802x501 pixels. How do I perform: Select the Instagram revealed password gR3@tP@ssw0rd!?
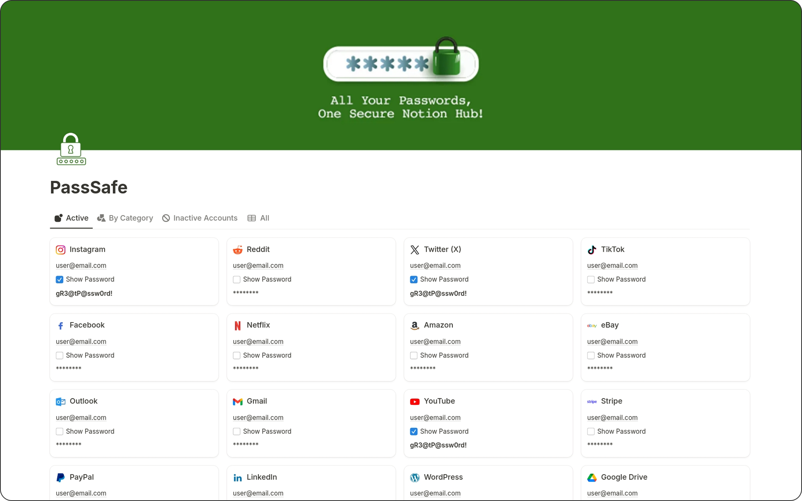[84, 294]
